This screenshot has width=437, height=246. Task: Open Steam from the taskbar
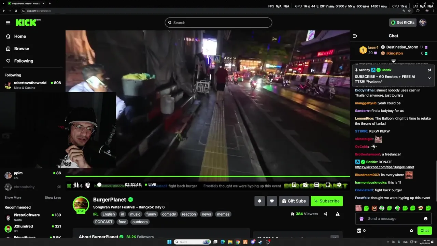coord(260,242)
